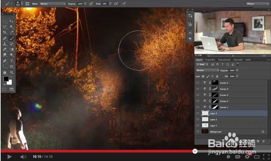Hide the Curves 5 layer
Viewport: 271px width, 161px height.
[x=198, y=83]
